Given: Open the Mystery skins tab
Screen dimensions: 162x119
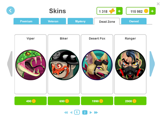Looking at the screenshot, I should (x=80, y=21).
